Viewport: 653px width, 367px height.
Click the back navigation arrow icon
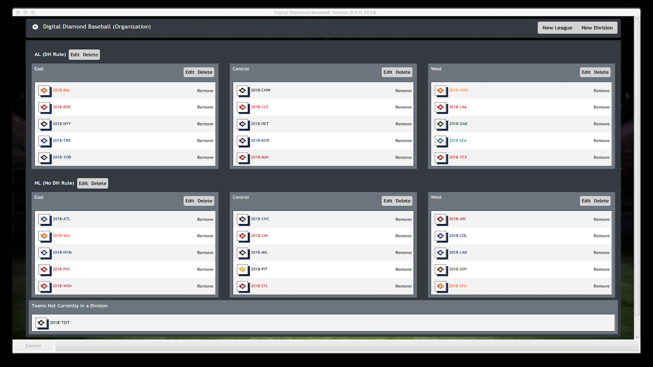[35, 27]
